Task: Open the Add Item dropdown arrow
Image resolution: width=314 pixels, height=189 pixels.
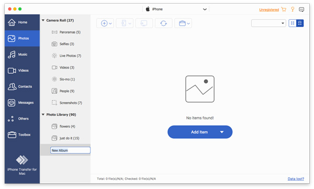Action: coord(222,132)
